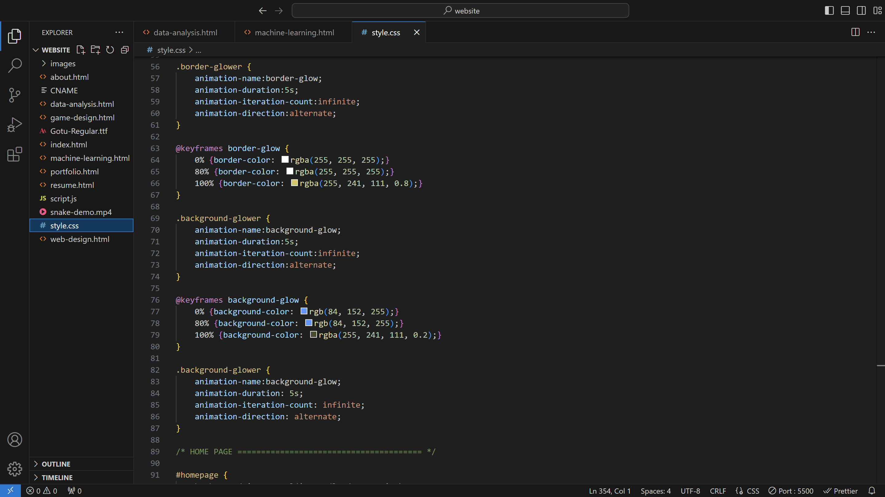This screenshot has width=885, height=497.
Task: Switch to machine-learning.html tab
Action: (293, 32)
